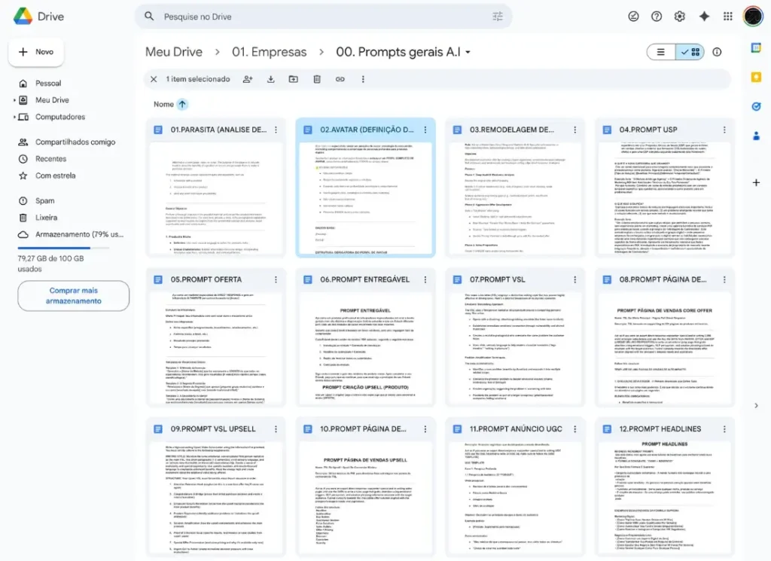Open the Google apps grid launcher
Viewport: 771px width, 561px height.
pyautogui.click(x=727, y=17)
